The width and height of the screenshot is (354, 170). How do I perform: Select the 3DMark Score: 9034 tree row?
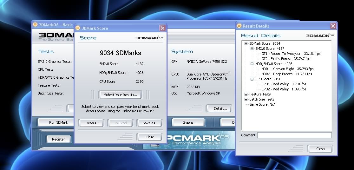coord(265,43)
